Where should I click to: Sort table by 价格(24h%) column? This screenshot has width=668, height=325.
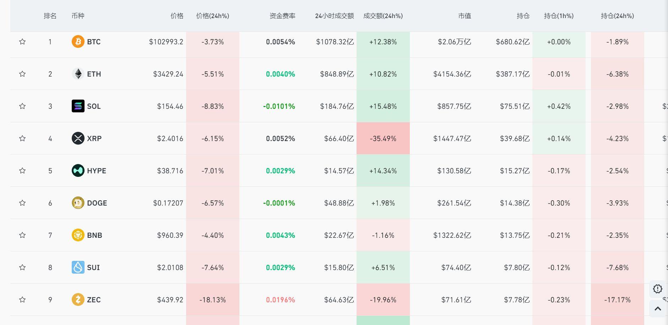pos(212,16)
